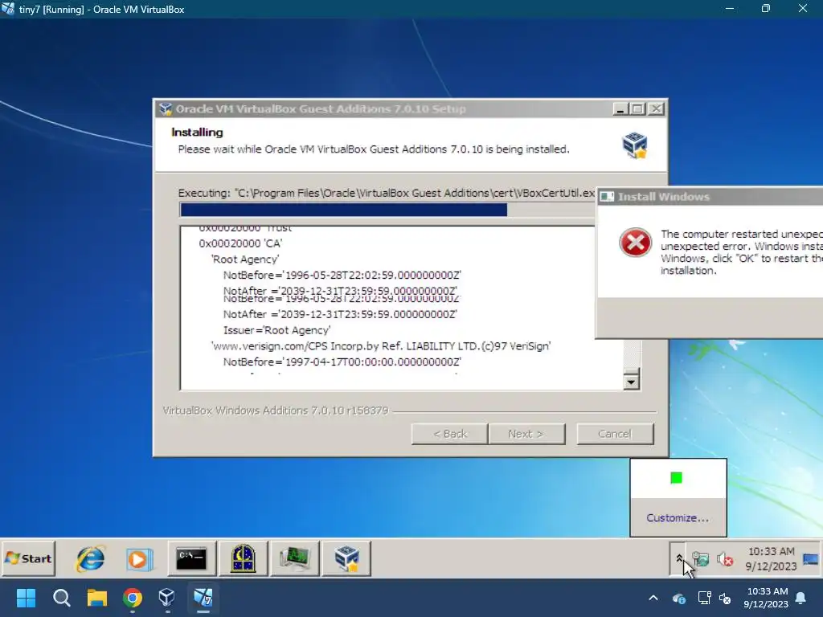Expand the guest tray hidden icons arrow
Image resolution: width=823 pixels, height=617 pixels.
(x=678, y=559)
